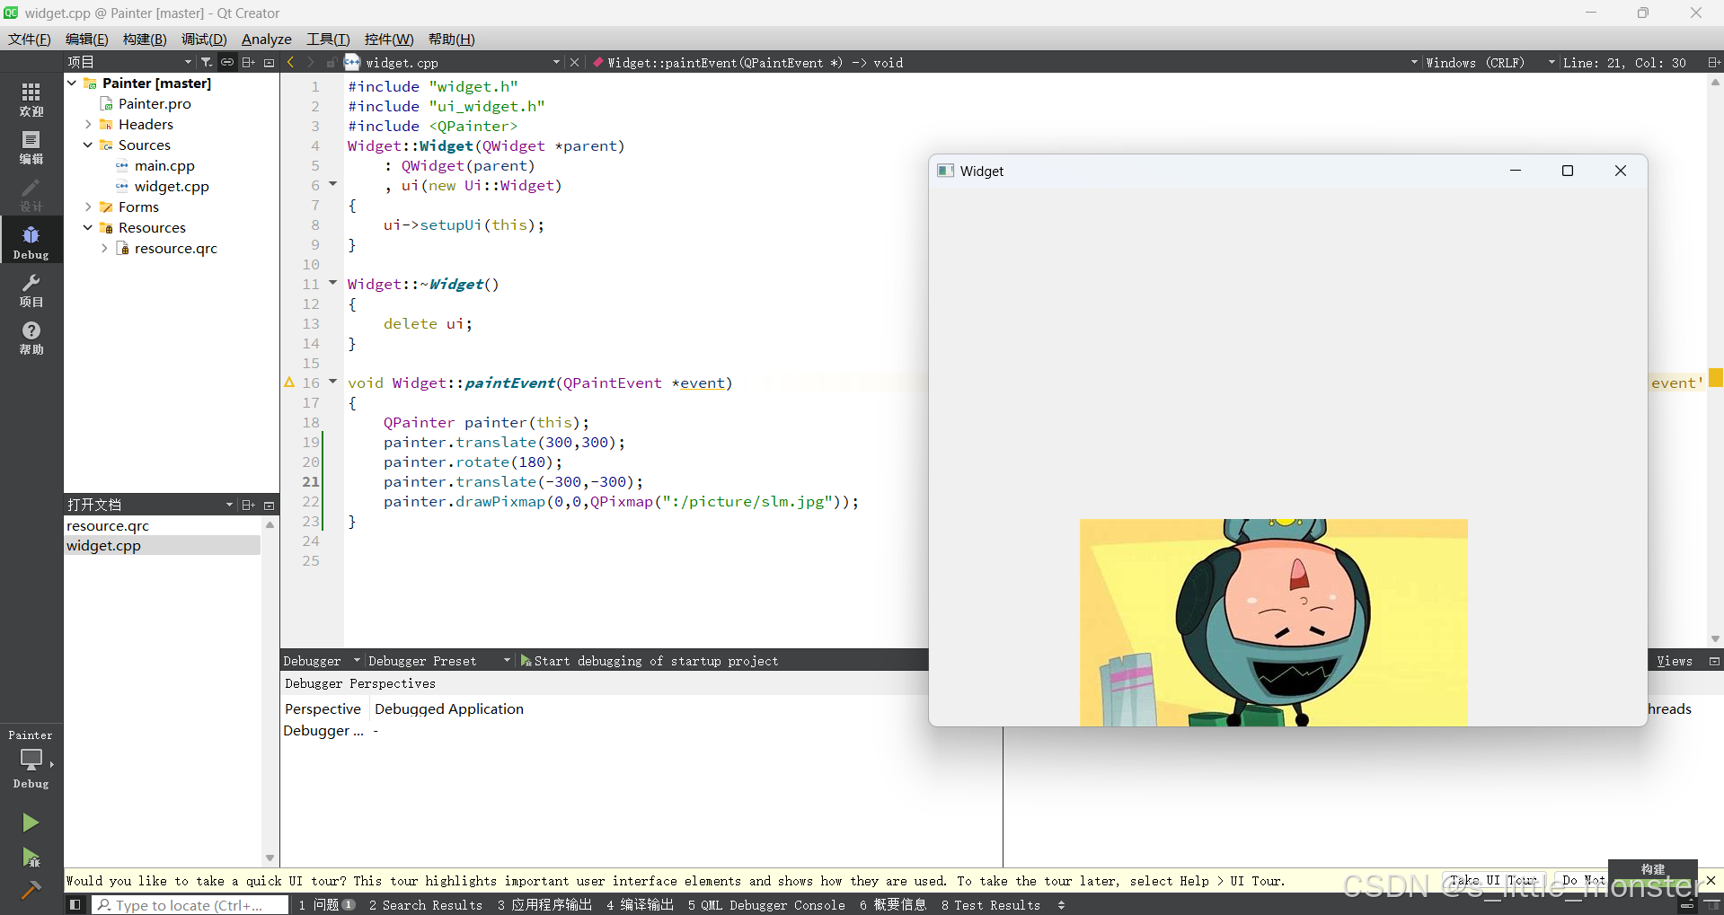The width and height of the screenshot is (1724, 915).
Task: Open the 帮助(H) menu
Action: 451,39
